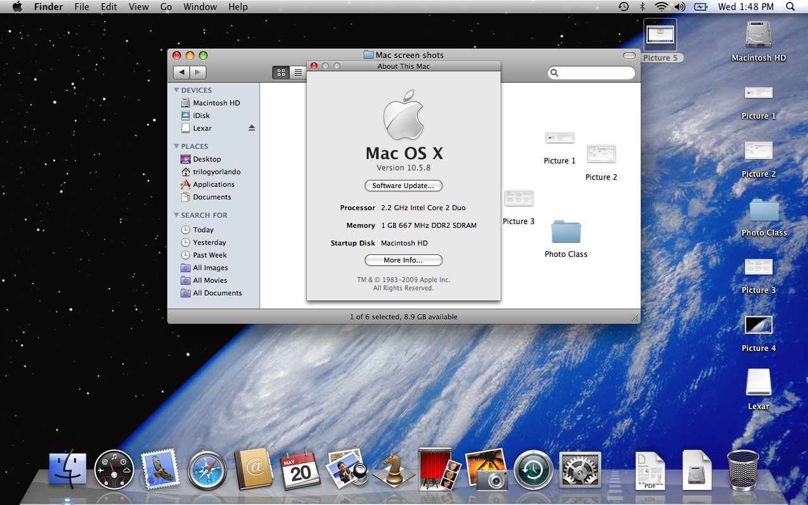Click Software Update button
This screenshot has height=505, width=808.
[x=403, y=186]
